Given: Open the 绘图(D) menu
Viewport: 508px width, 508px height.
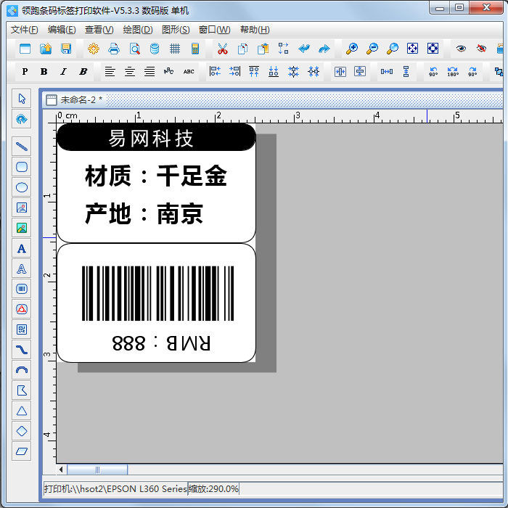Looking at the screenshot, I should point(138,30).
